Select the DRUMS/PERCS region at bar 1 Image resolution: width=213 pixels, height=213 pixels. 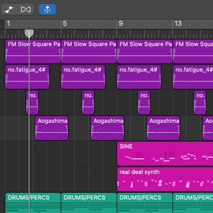[x=33, y=203]
